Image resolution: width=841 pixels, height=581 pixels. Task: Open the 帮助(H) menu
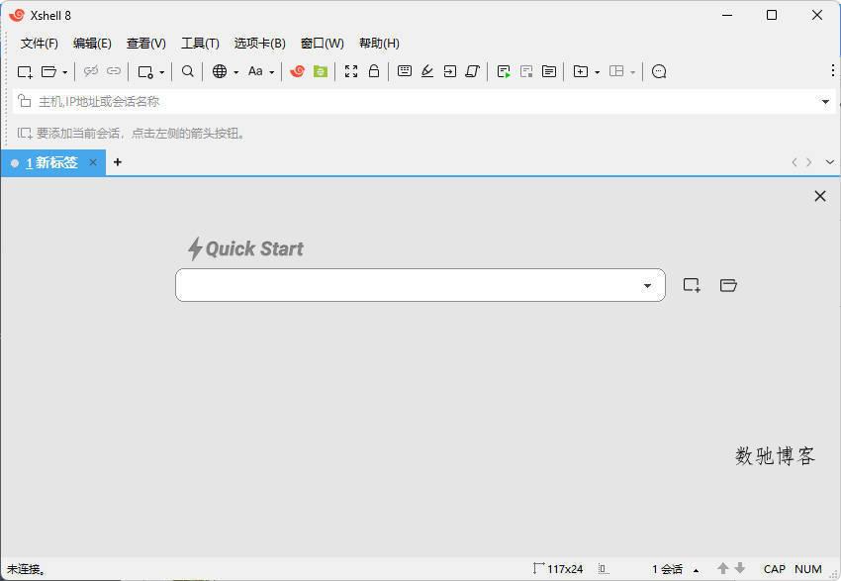379,43
